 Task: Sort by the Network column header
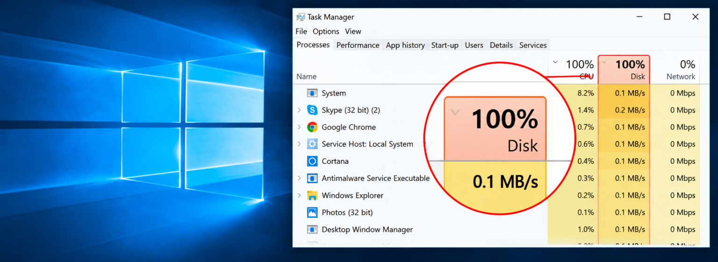tap(675, 70)
